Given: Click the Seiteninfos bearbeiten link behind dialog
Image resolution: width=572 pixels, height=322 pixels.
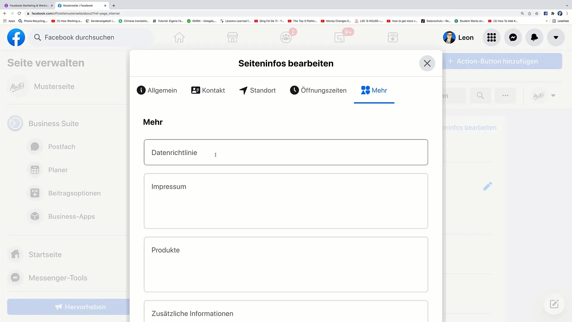Looking at the screenshot, I should point(470,128).
